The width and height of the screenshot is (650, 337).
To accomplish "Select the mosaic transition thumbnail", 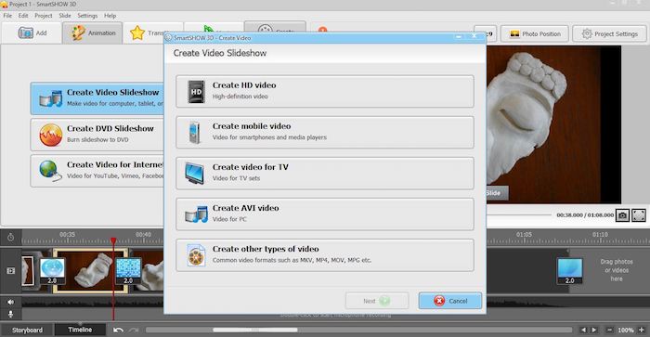I will pos(128,271).
